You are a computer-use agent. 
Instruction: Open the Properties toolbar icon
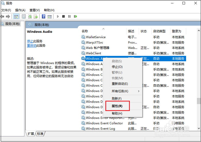tap(24, 16)
